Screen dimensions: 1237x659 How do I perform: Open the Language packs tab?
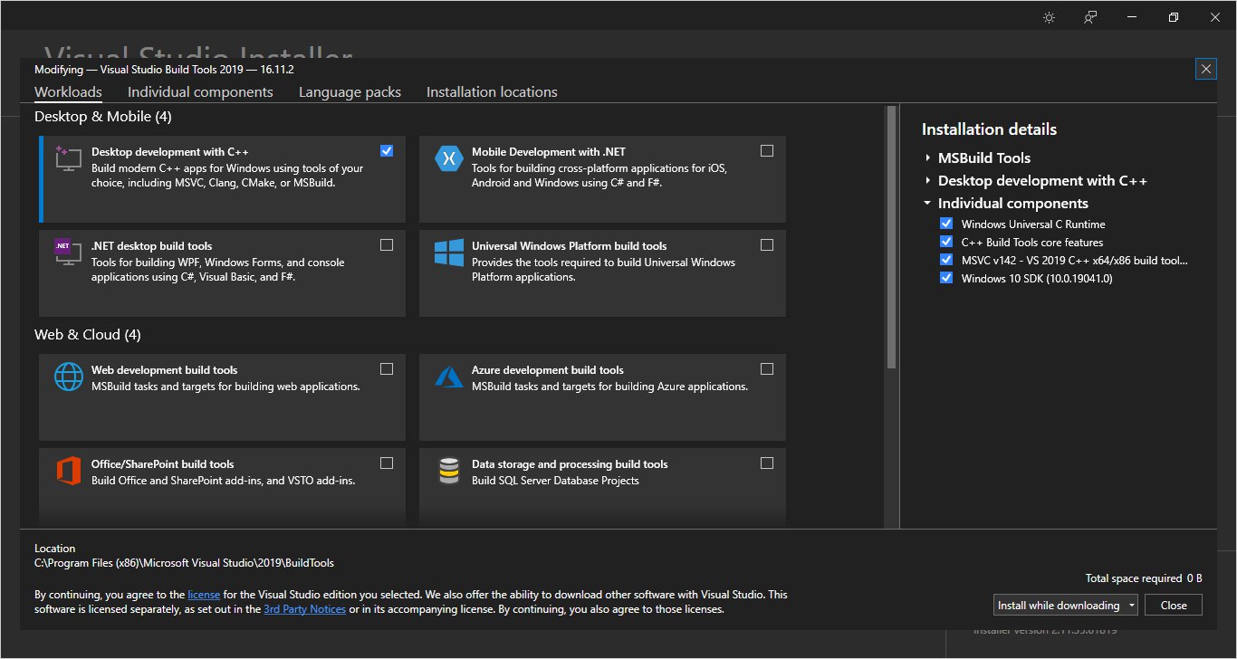pos(350,92)
